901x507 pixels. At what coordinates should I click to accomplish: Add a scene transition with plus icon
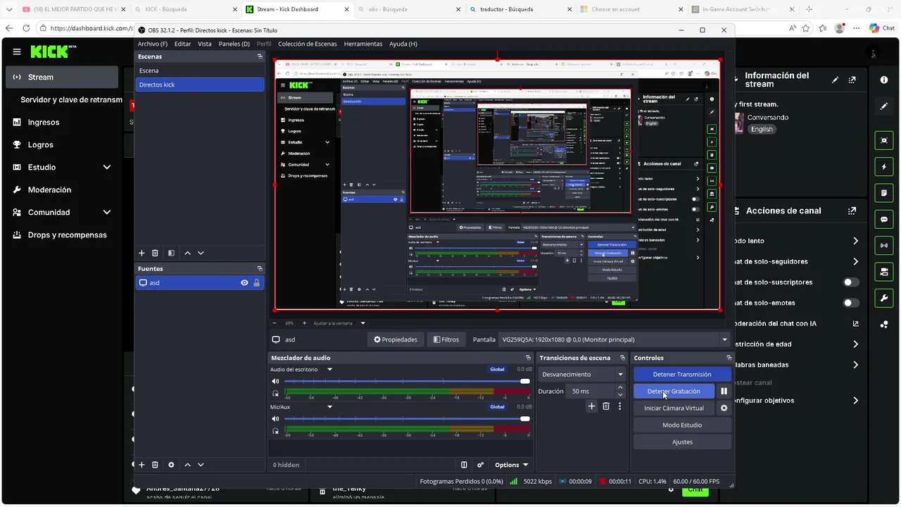pos(591,406)
